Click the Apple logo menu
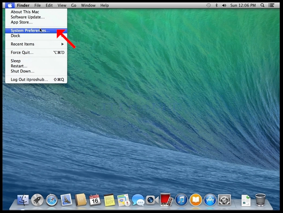The image size is (283, 213). (10, 6)
